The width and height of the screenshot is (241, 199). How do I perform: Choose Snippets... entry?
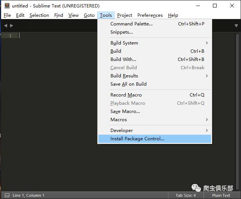[x=155, y=32]
